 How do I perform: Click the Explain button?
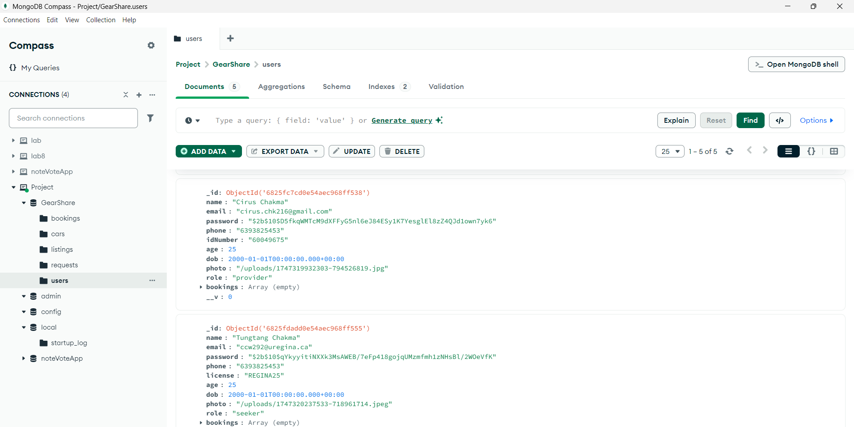(x=676, y=120)
